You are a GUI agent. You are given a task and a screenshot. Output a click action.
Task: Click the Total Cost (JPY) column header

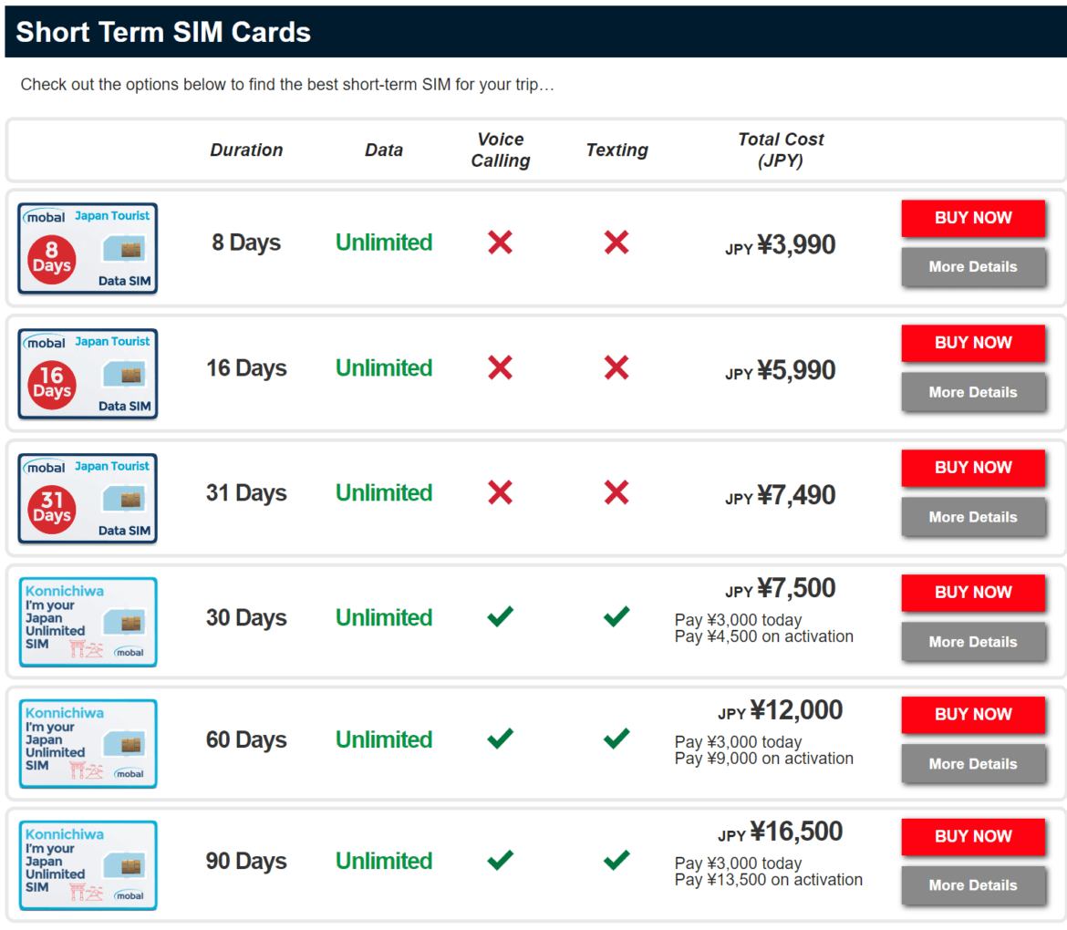[x=781, y=150]
